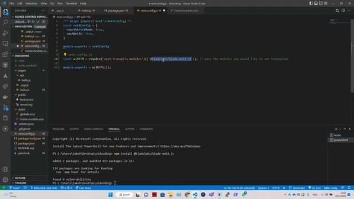
Task: Open the Azure view in activity bar
Action: click(5, 76)
